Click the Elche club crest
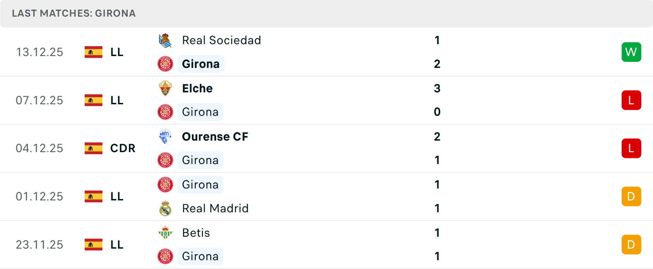The height and width of the screenshot is (269, 653). tap(165, 88)
